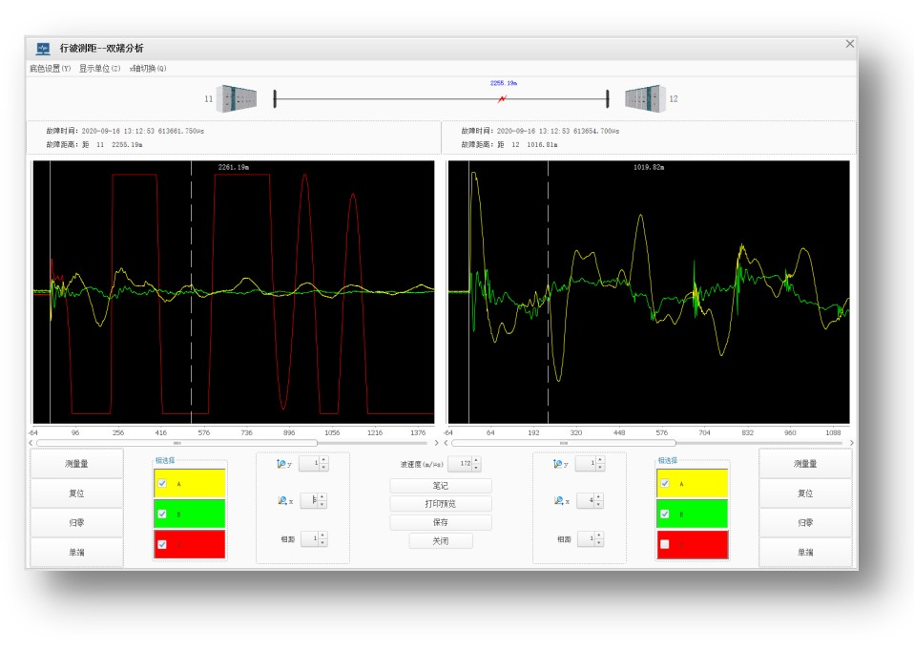
Task: Open the 底色设置(Y) menu
Action: pyautogui.click(x=51, y=69)
